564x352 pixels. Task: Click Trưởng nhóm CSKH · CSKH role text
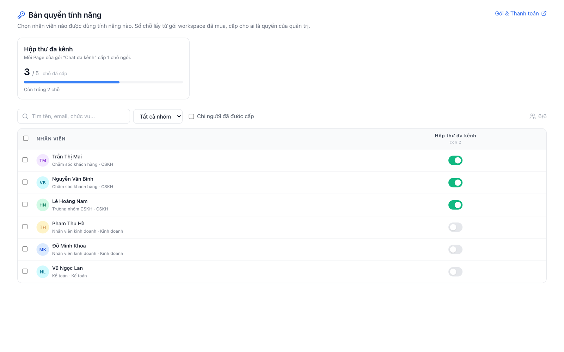coord(80,209)
